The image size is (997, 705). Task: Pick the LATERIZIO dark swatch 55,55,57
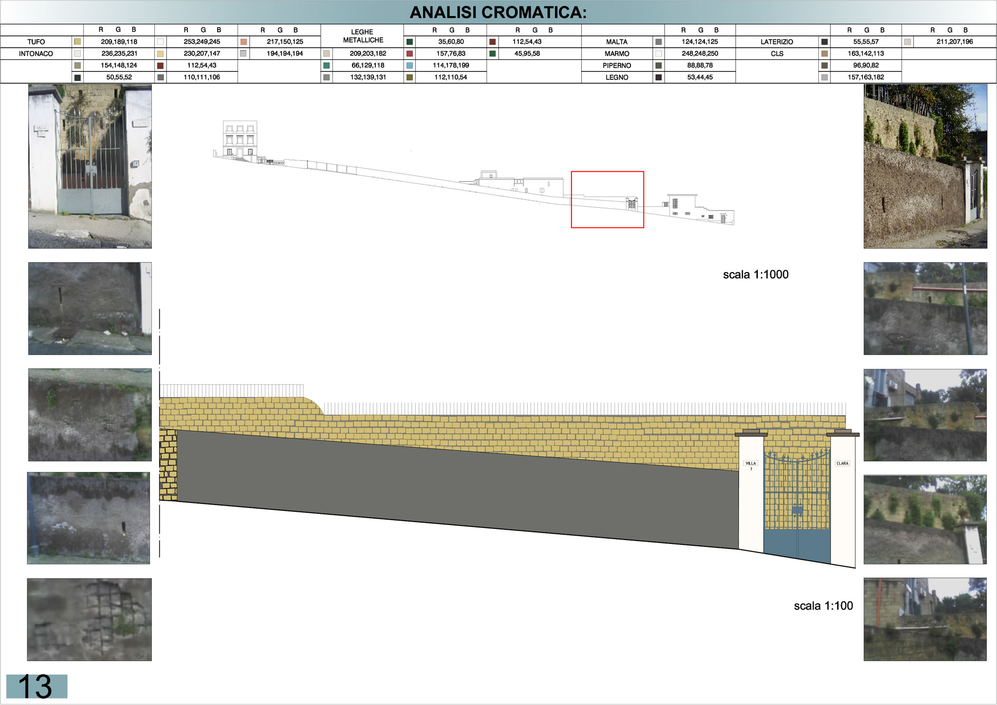tap(824, 42)
